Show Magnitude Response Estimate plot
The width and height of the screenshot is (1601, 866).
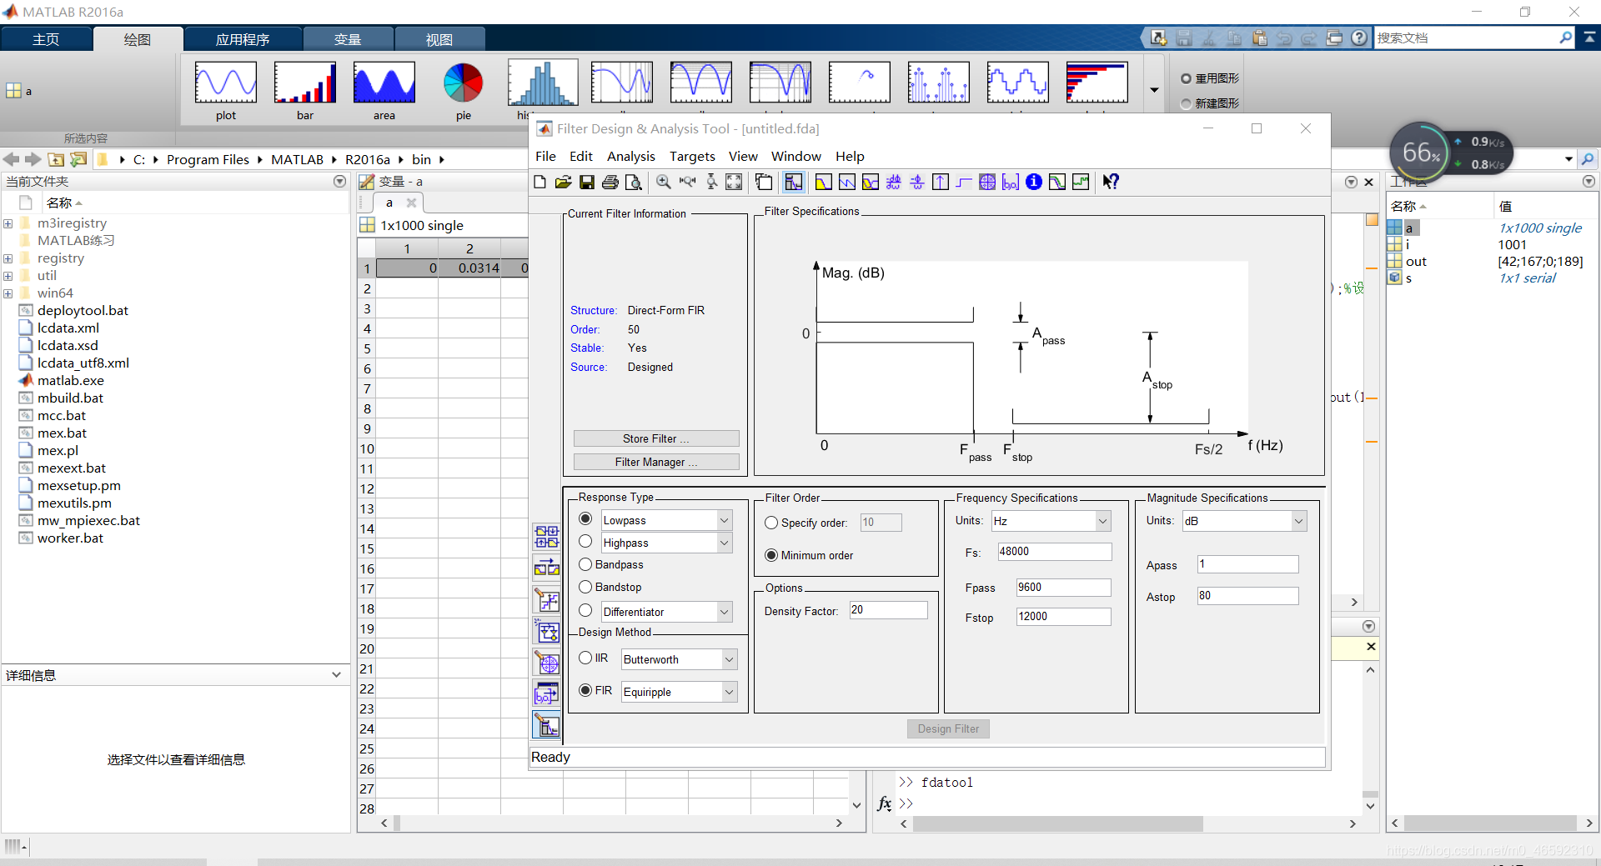(1057, 182)
